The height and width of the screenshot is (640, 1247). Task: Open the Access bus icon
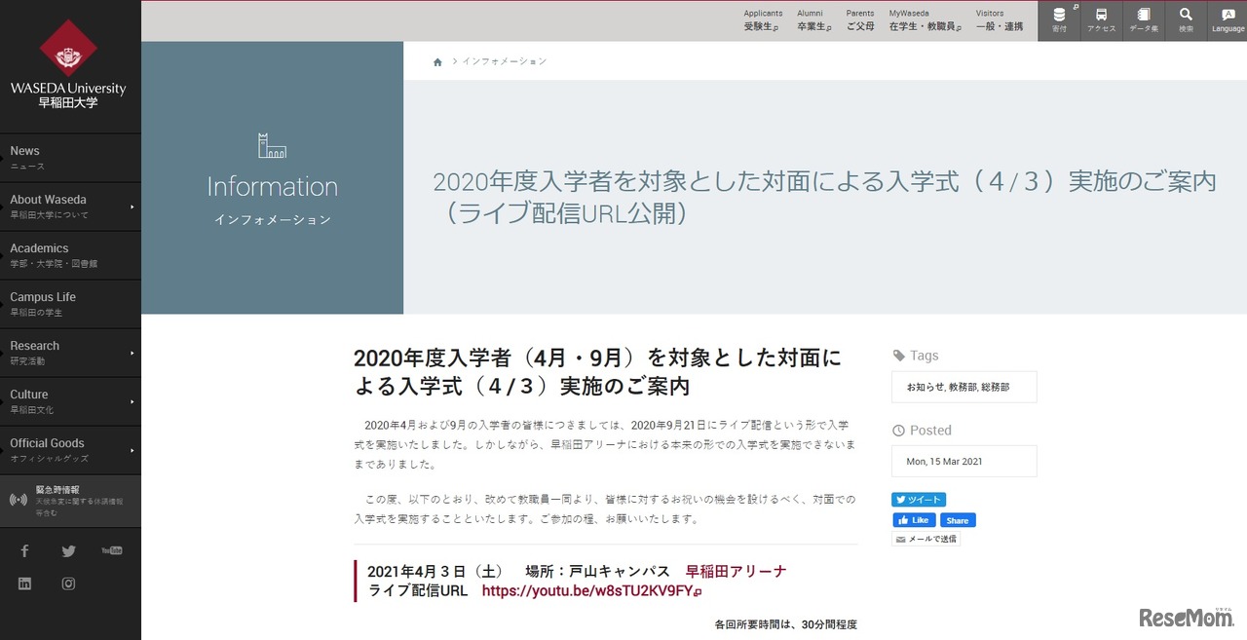click(1101, 20)
